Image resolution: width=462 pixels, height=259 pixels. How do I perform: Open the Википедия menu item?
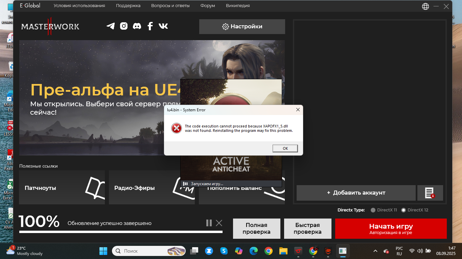pos(238,6)
